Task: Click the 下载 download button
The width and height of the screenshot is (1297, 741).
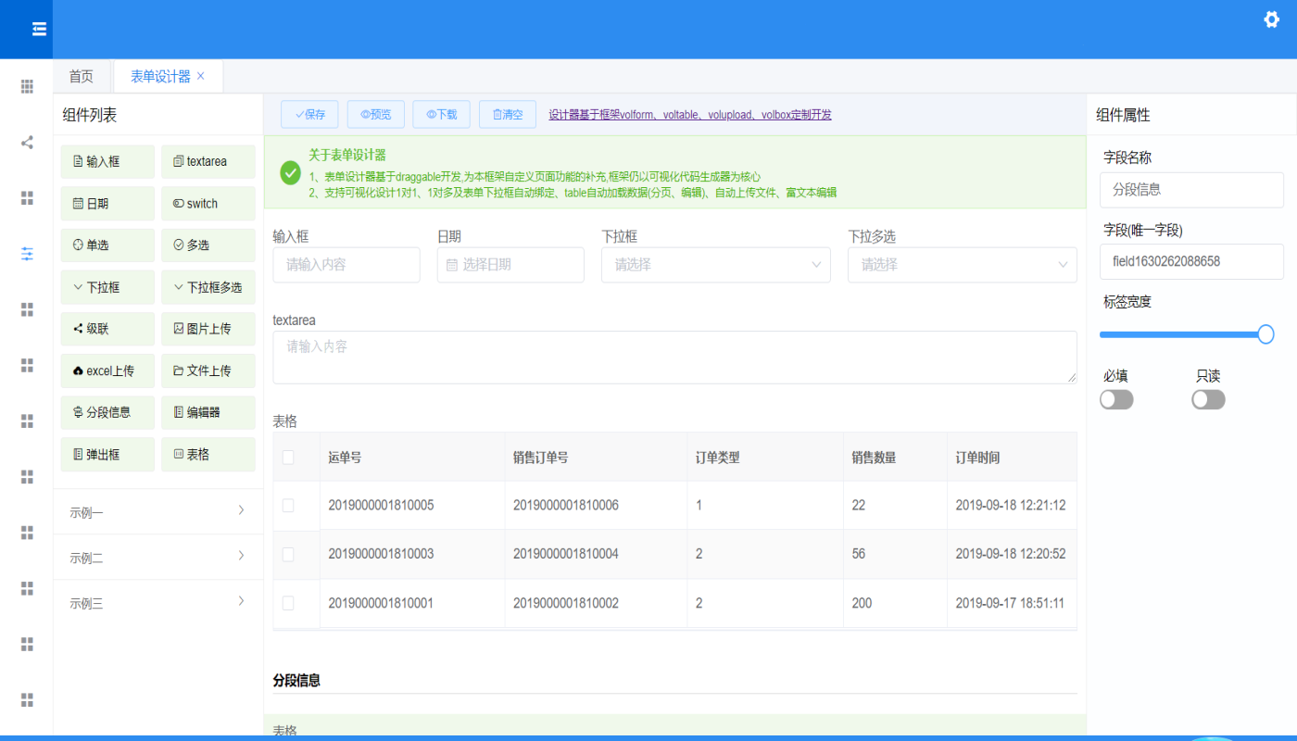Action: (442, 114)
